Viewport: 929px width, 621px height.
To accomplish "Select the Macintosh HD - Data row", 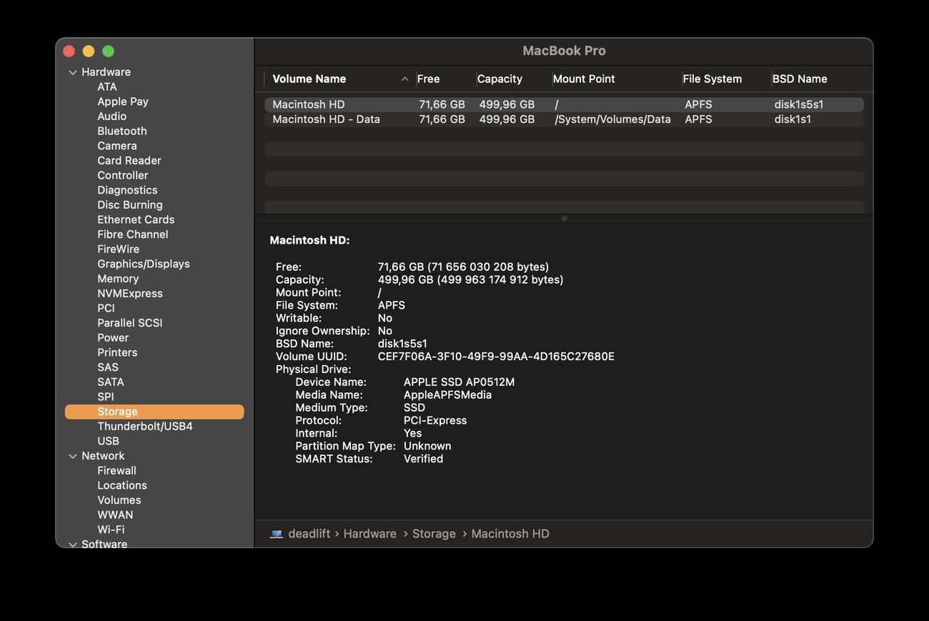I will click(x=564, y=119).
